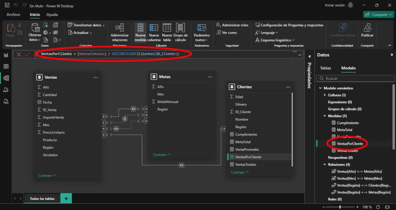Switch to the Tablas tab

point(325,68)
